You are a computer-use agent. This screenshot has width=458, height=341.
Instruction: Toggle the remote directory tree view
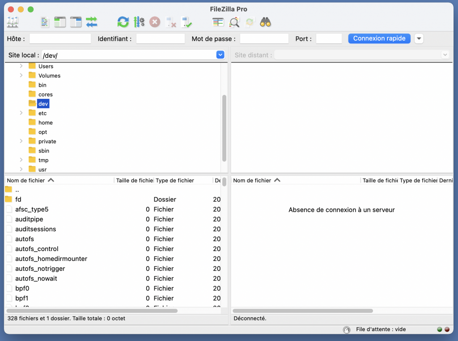point(76,22)
